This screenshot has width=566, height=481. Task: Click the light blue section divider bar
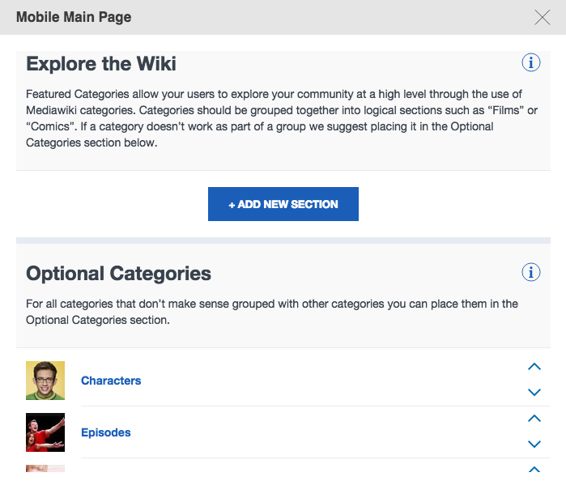click(x=283, y=240)
